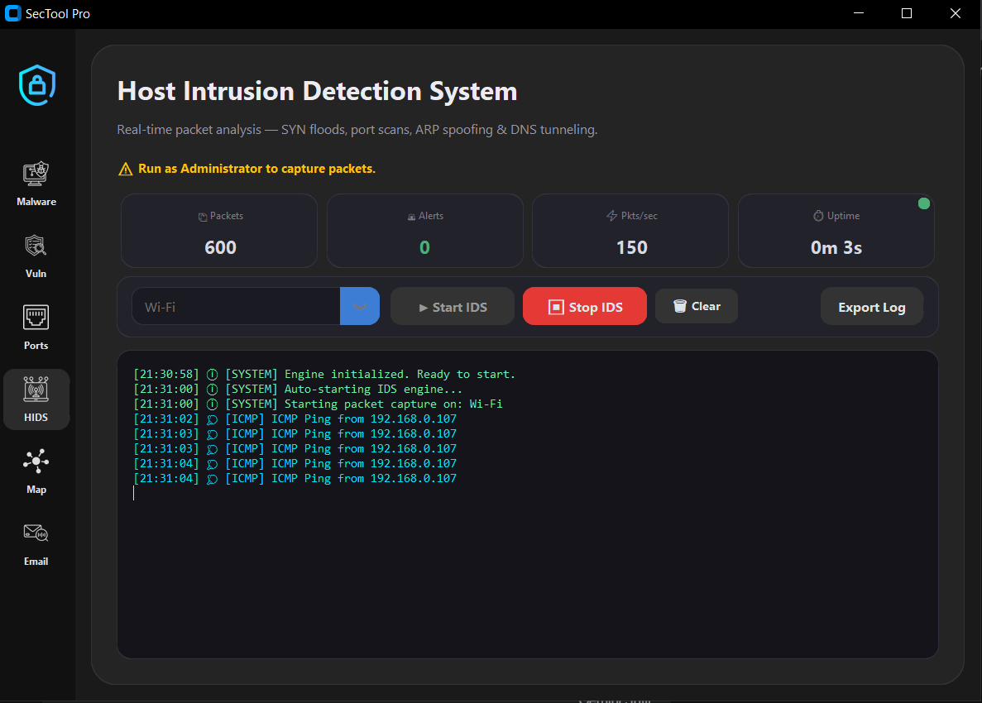Click info icon on Auto-starting IDS line

click(213, 390)
